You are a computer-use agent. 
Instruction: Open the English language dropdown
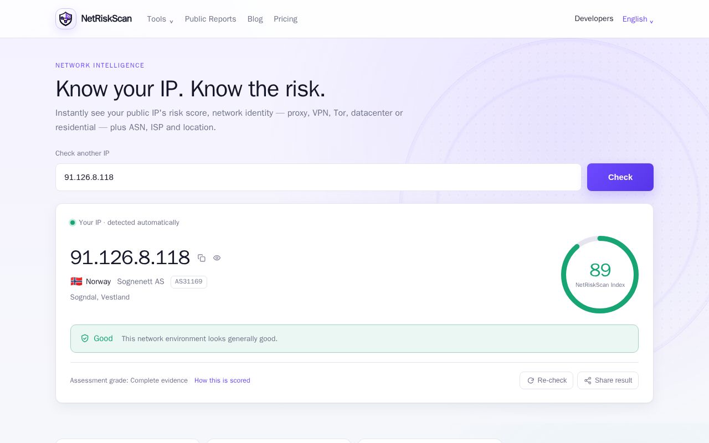pyautogui.click(x=638, y=19)
